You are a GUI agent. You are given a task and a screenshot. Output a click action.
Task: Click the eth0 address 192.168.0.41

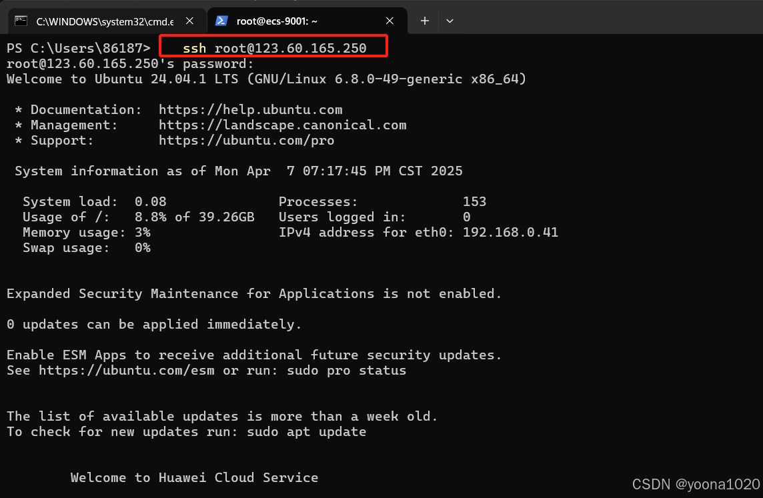510,233
